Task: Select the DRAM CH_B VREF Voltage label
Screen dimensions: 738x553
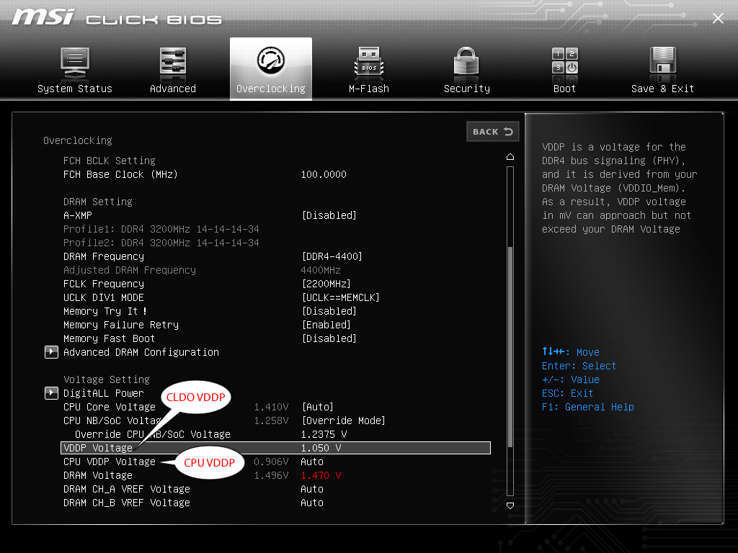Action: click(127, 503)
